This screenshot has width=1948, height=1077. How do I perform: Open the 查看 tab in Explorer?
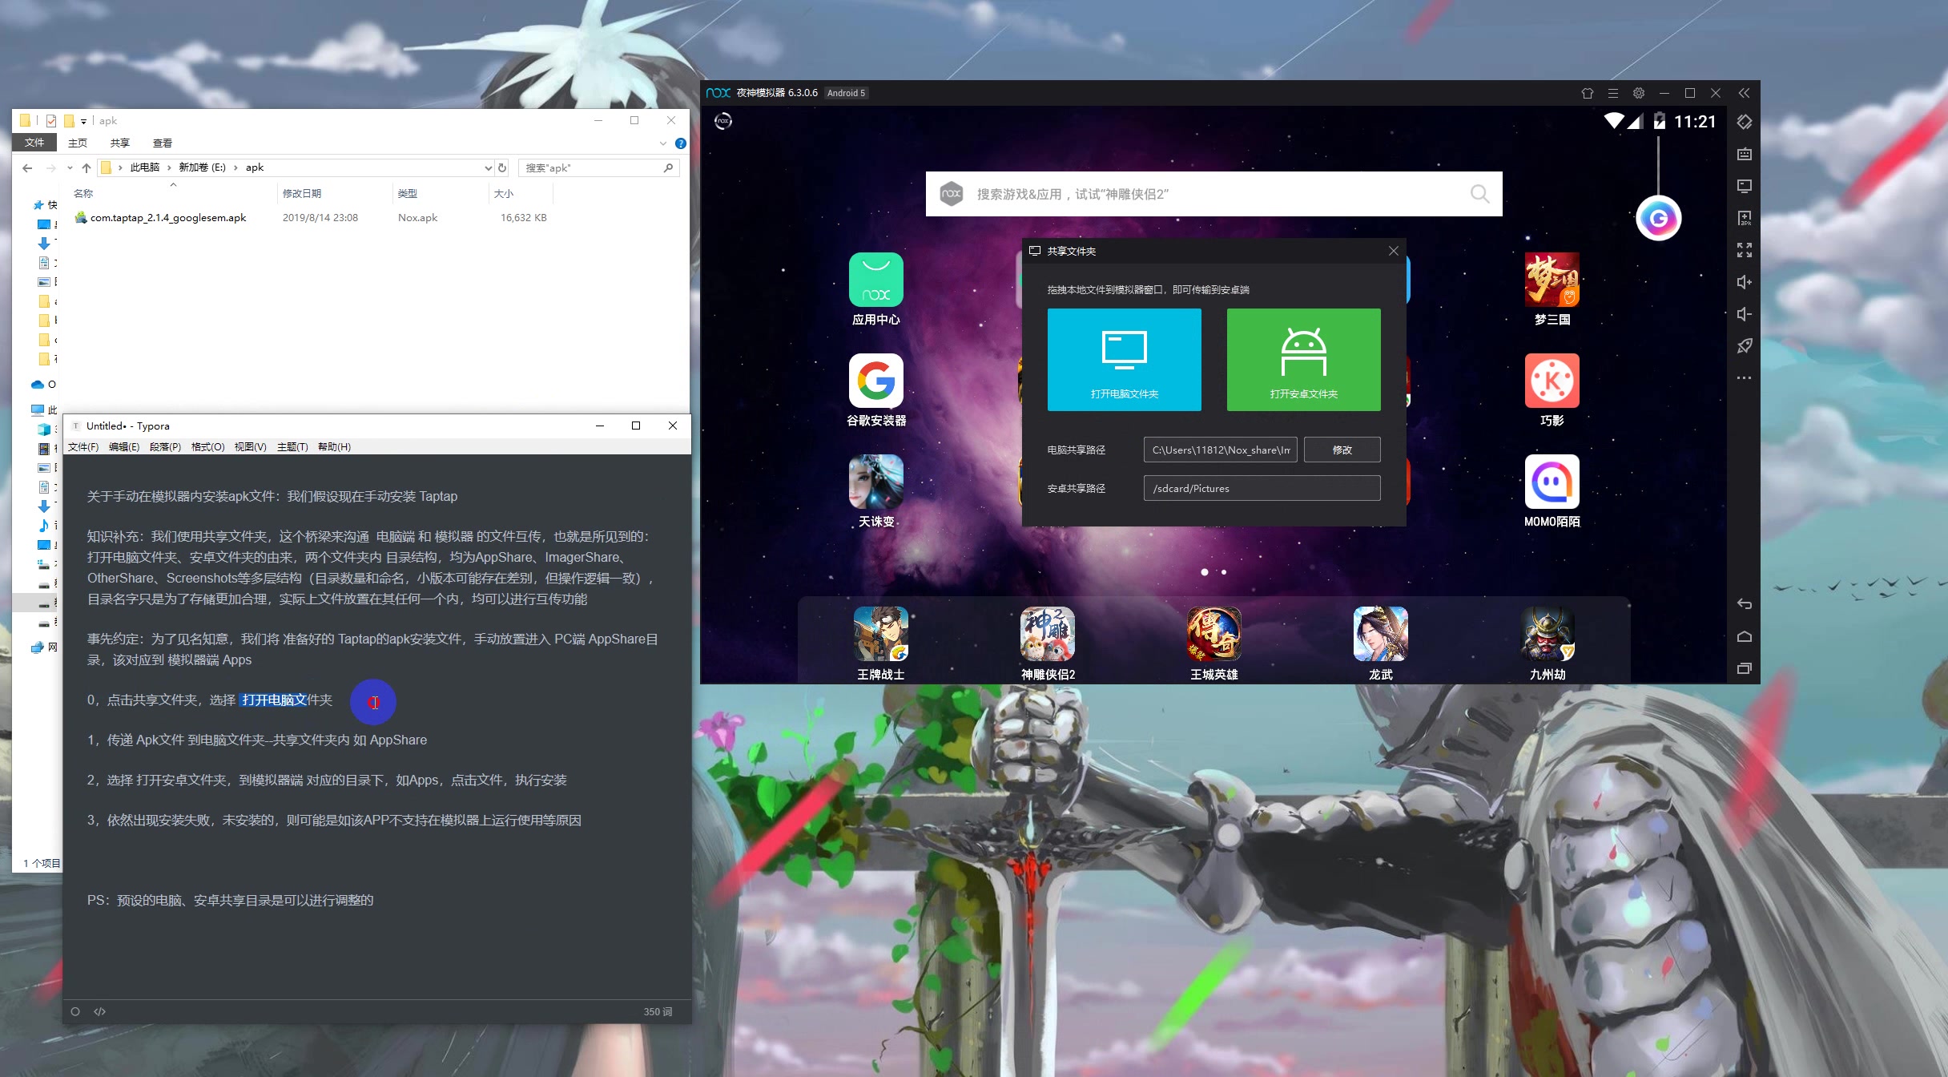[x=163, y=143]
